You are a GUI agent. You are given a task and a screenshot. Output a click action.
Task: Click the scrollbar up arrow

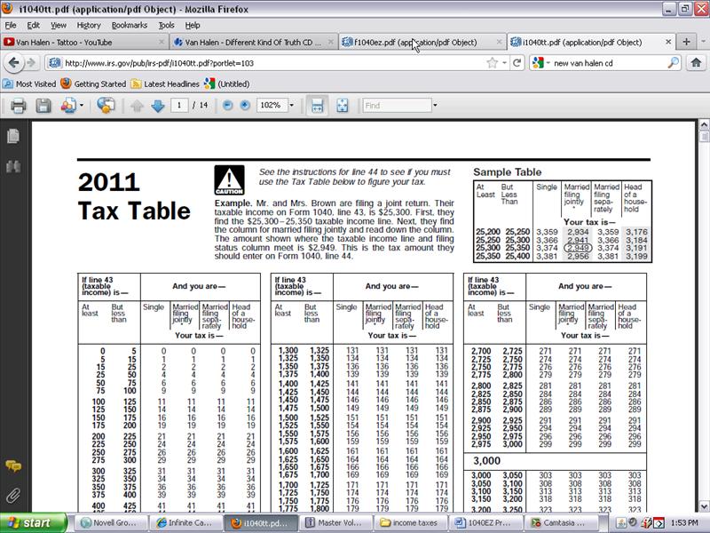pyautogui.click(x=704, y=124)
